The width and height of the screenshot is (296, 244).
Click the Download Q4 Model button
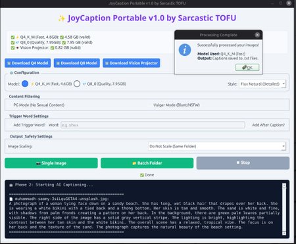point(28,63)
